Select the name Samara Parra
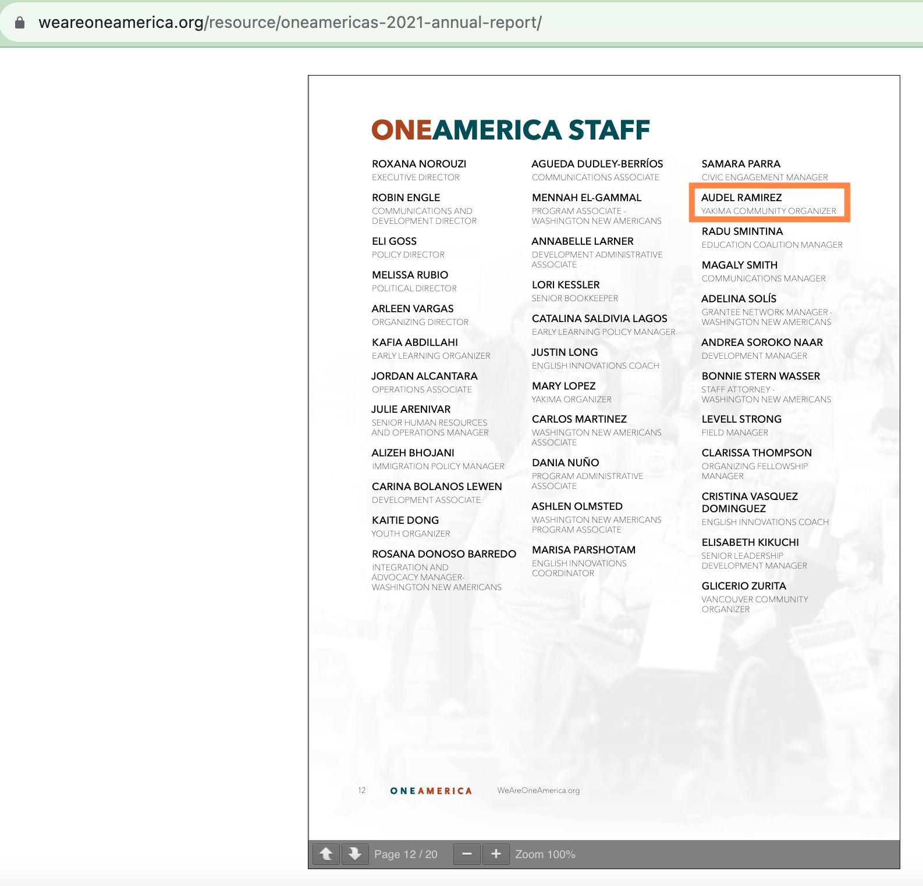This screenshot has height=886, width=923. click(x=741, y=164)
